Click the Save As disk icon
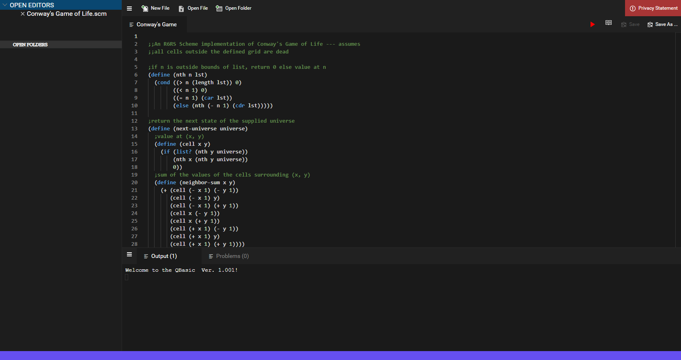This screenshot has width=681, height=360. point(650,25)
